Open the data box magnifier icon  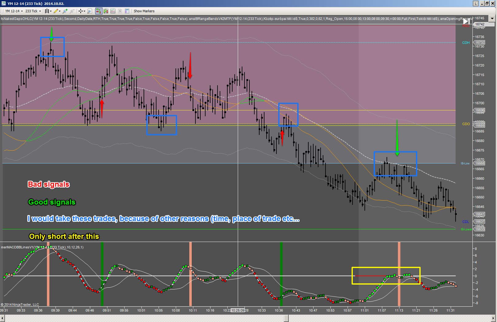[x=90, y=11]
